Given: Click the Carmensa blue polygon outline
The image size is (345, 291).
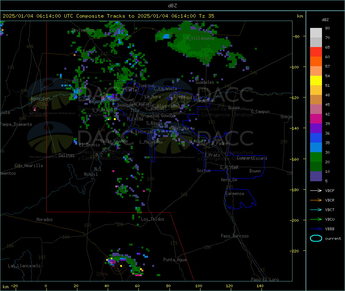Looking at the screenshot, I should [240, 199].
